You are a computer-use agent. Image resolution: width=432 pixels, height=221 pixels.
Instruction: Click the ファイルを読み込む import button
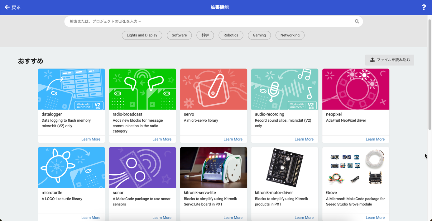point(390,60)
